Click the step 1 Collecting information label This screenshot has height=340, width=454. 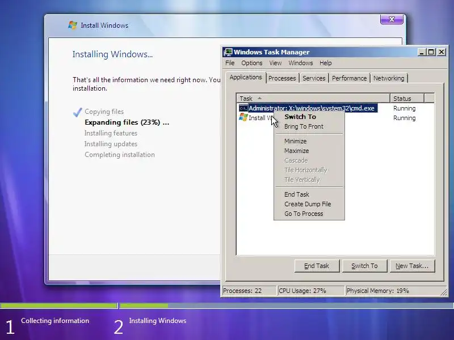(55, 321)
